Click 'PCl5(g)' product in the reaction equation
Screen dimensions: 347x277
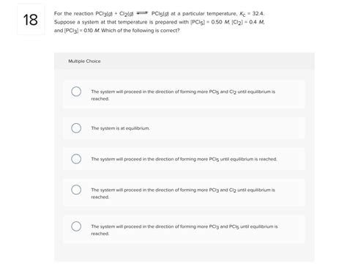[x=160, y=14]
